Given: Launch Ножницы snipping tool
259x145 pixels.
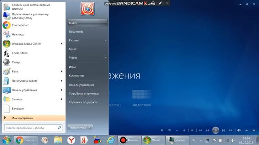Looking at the screenshot, I should point(34,34).
